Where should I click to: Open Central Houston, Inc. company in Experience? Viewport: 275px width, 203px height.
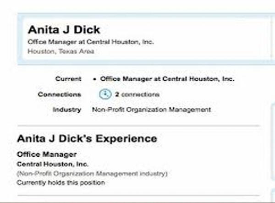[53, 164]
